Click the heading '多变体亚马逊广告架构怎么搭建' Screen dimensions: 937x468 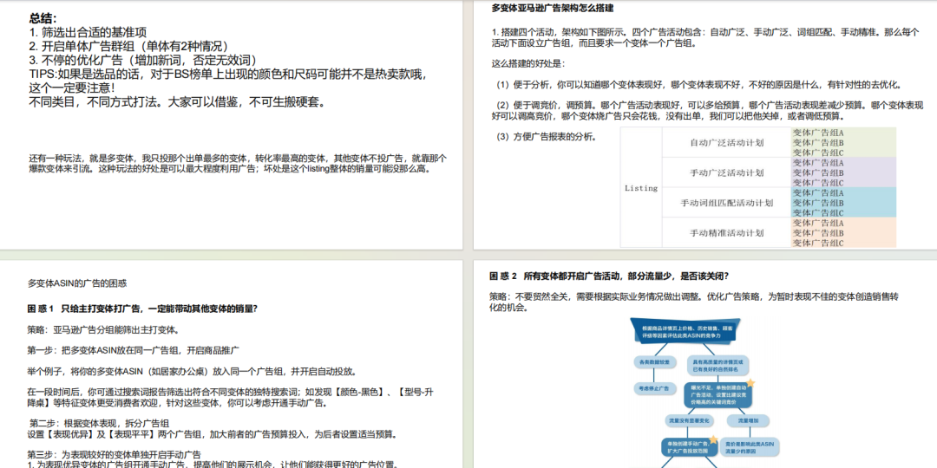pyautogui.click(x=552, y=9)
